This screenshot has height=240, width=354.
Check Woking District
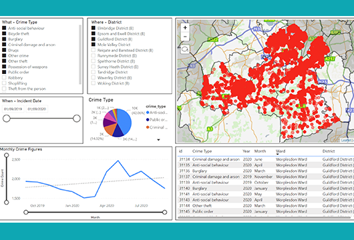[94, 83]
